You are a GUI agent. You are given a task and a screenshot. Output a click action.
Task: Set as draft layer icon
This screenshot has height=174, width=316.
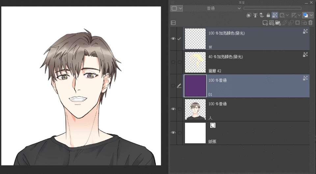(262, 15)
